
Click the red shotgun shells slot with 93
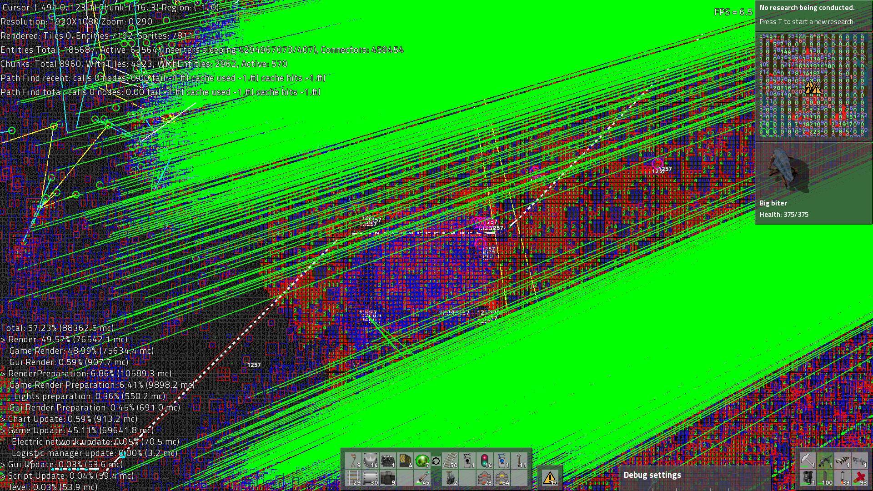tap(859, 478)
